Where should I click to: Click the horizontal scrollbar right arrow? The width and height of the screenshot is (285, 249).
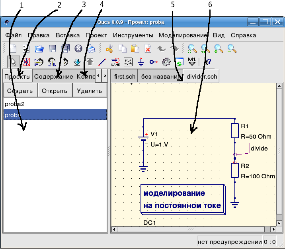coord(273,230)
